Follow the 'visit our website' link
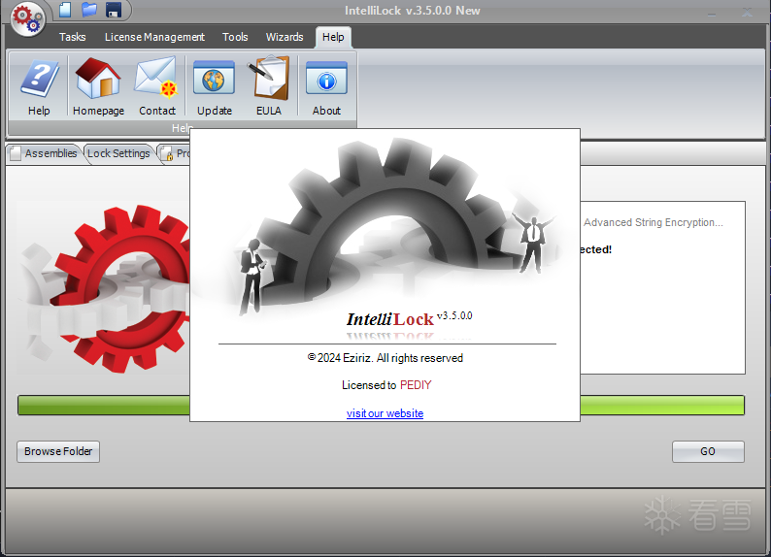 point(385,413)
